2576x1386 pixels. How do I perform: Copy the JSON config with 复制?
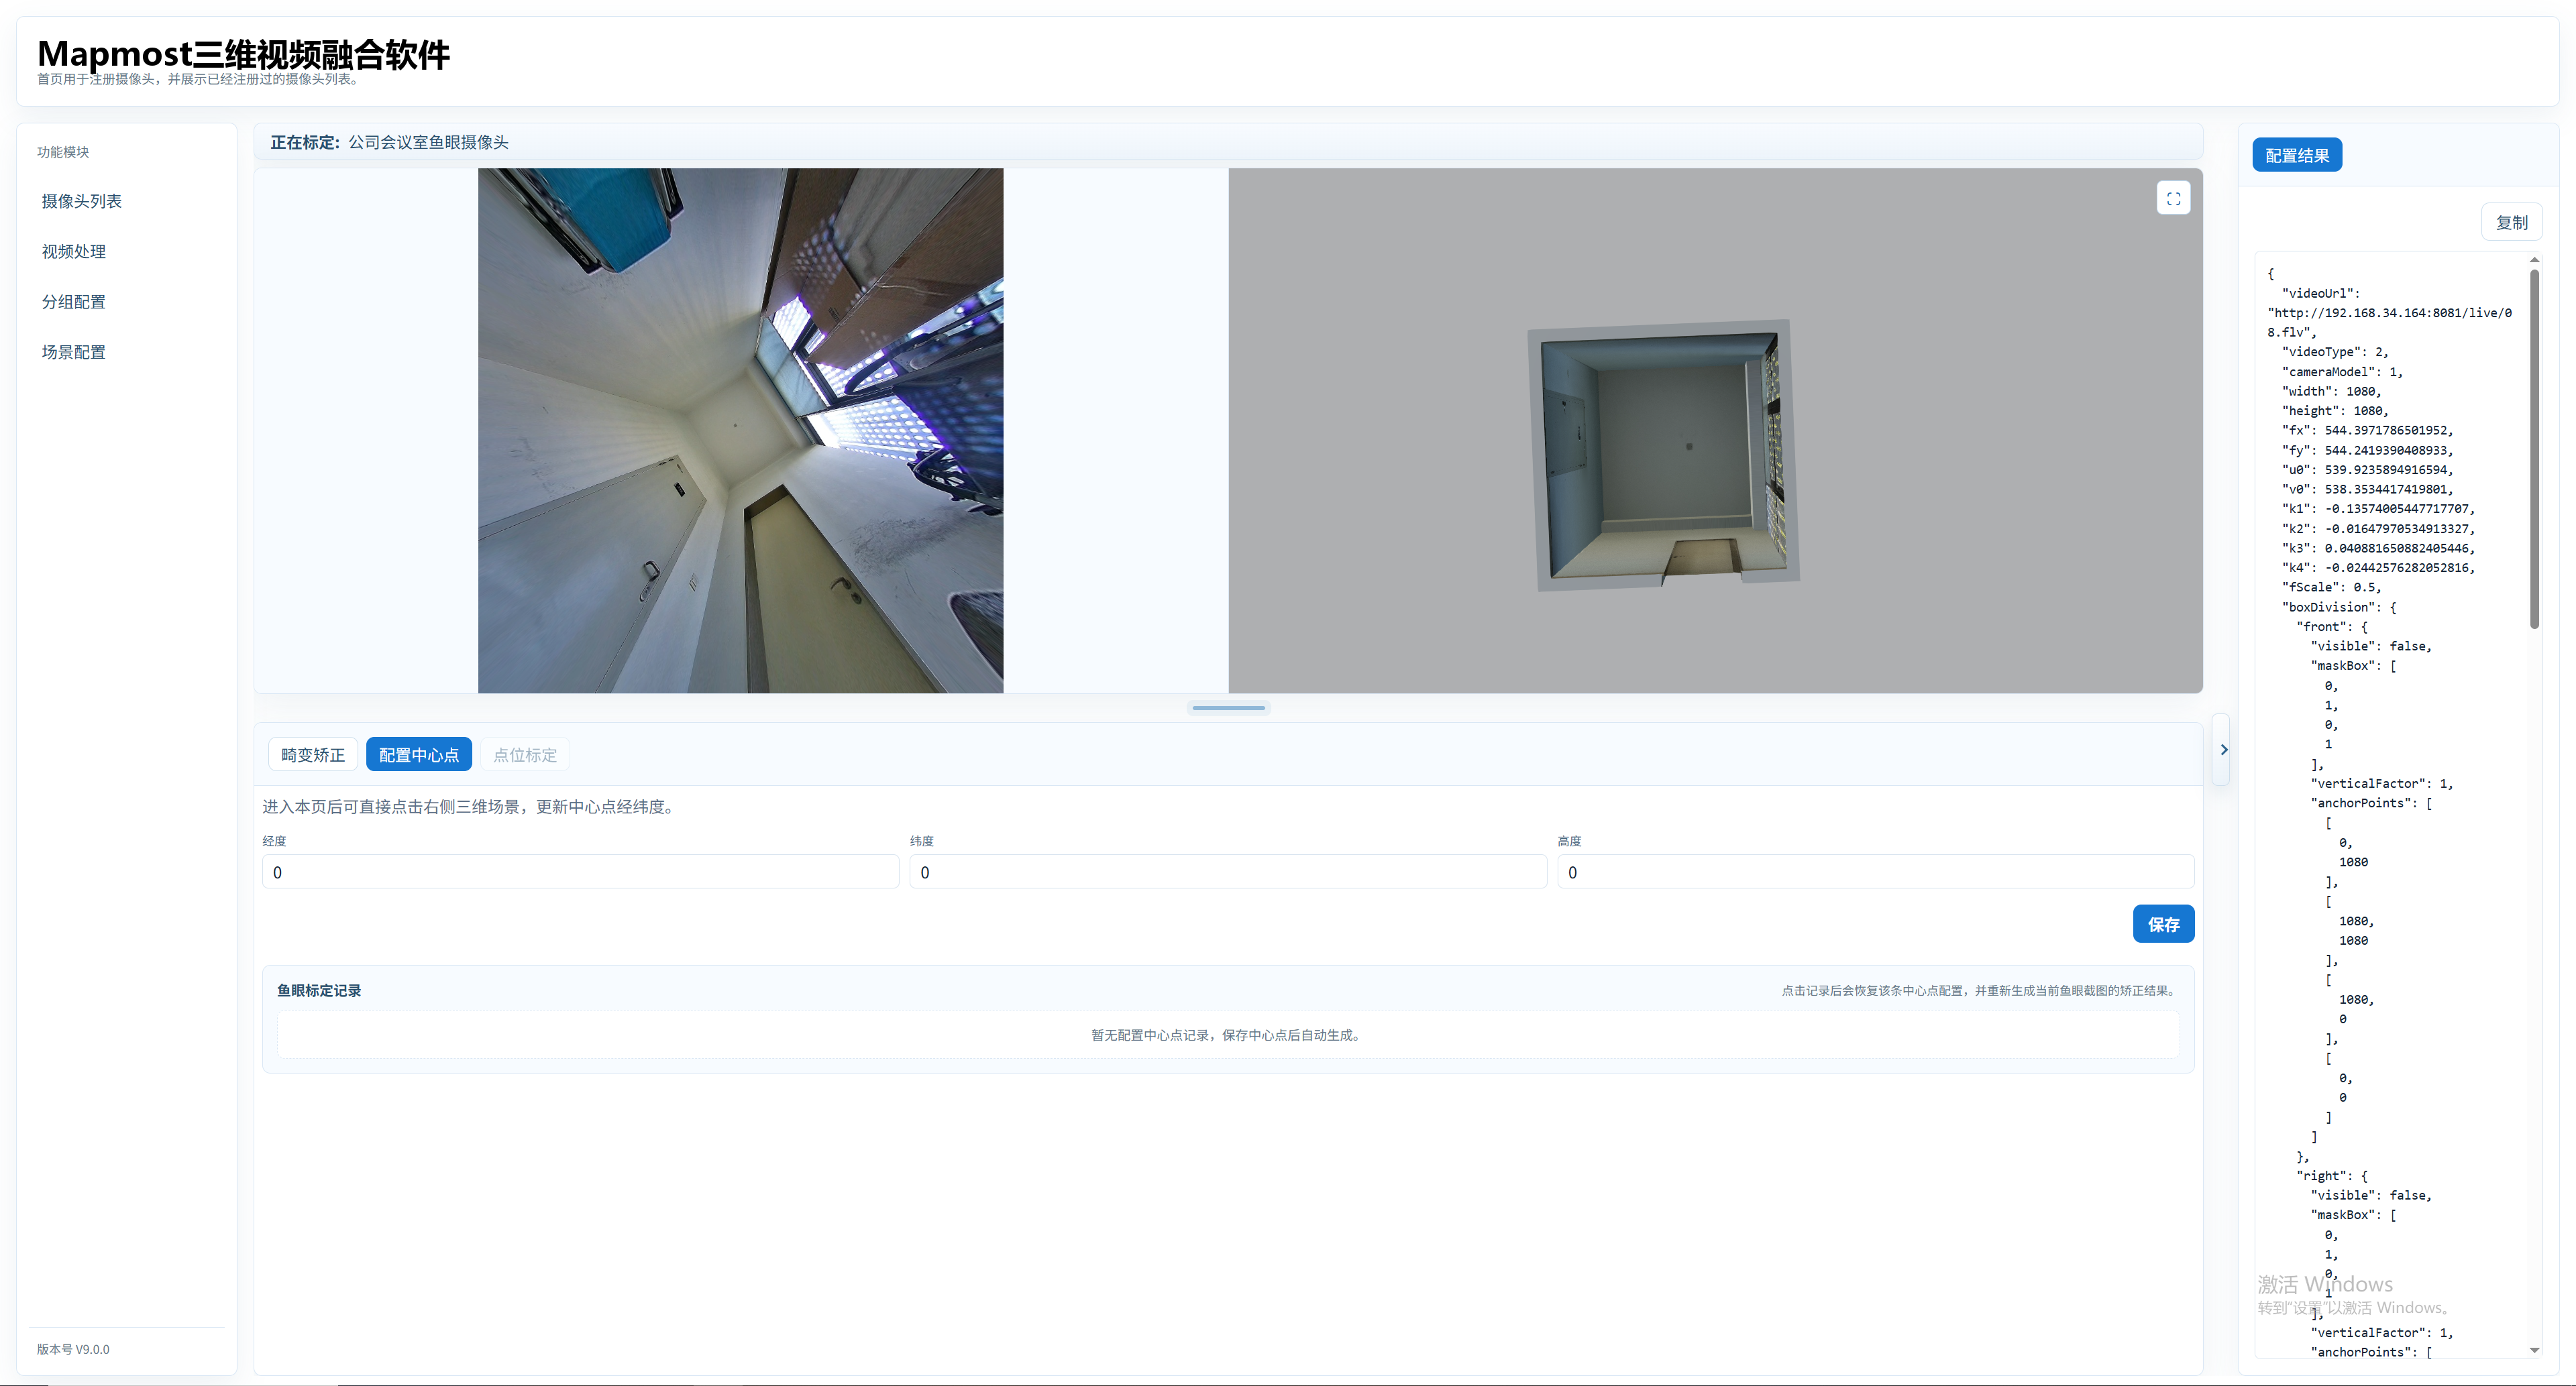click(2512, 222)
